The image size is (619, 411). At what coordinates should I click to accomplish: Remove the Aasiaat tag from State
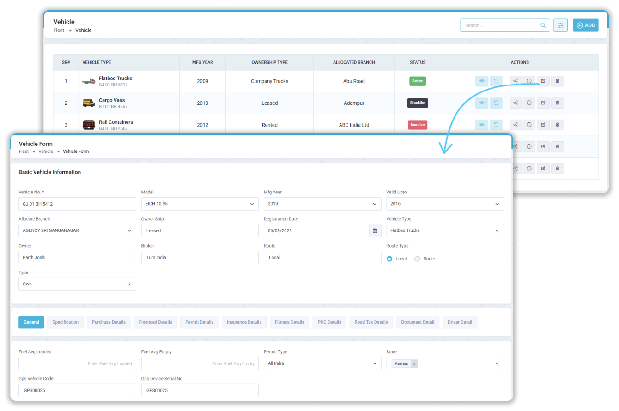(x=414, y=363)
